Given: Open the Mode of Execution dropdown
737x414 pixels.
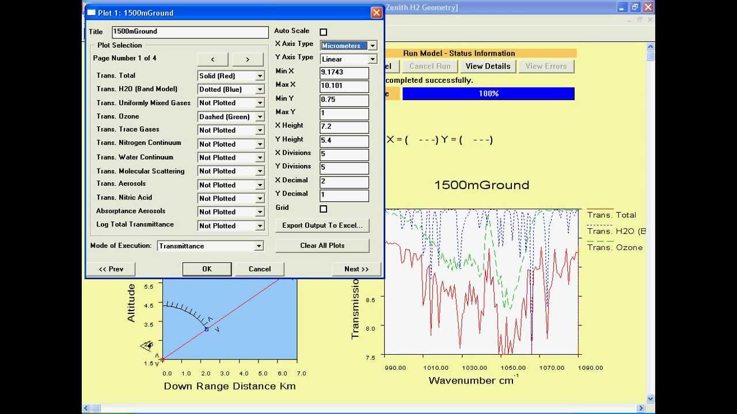Looking at the screenshot, I should [x=259, y=246].
